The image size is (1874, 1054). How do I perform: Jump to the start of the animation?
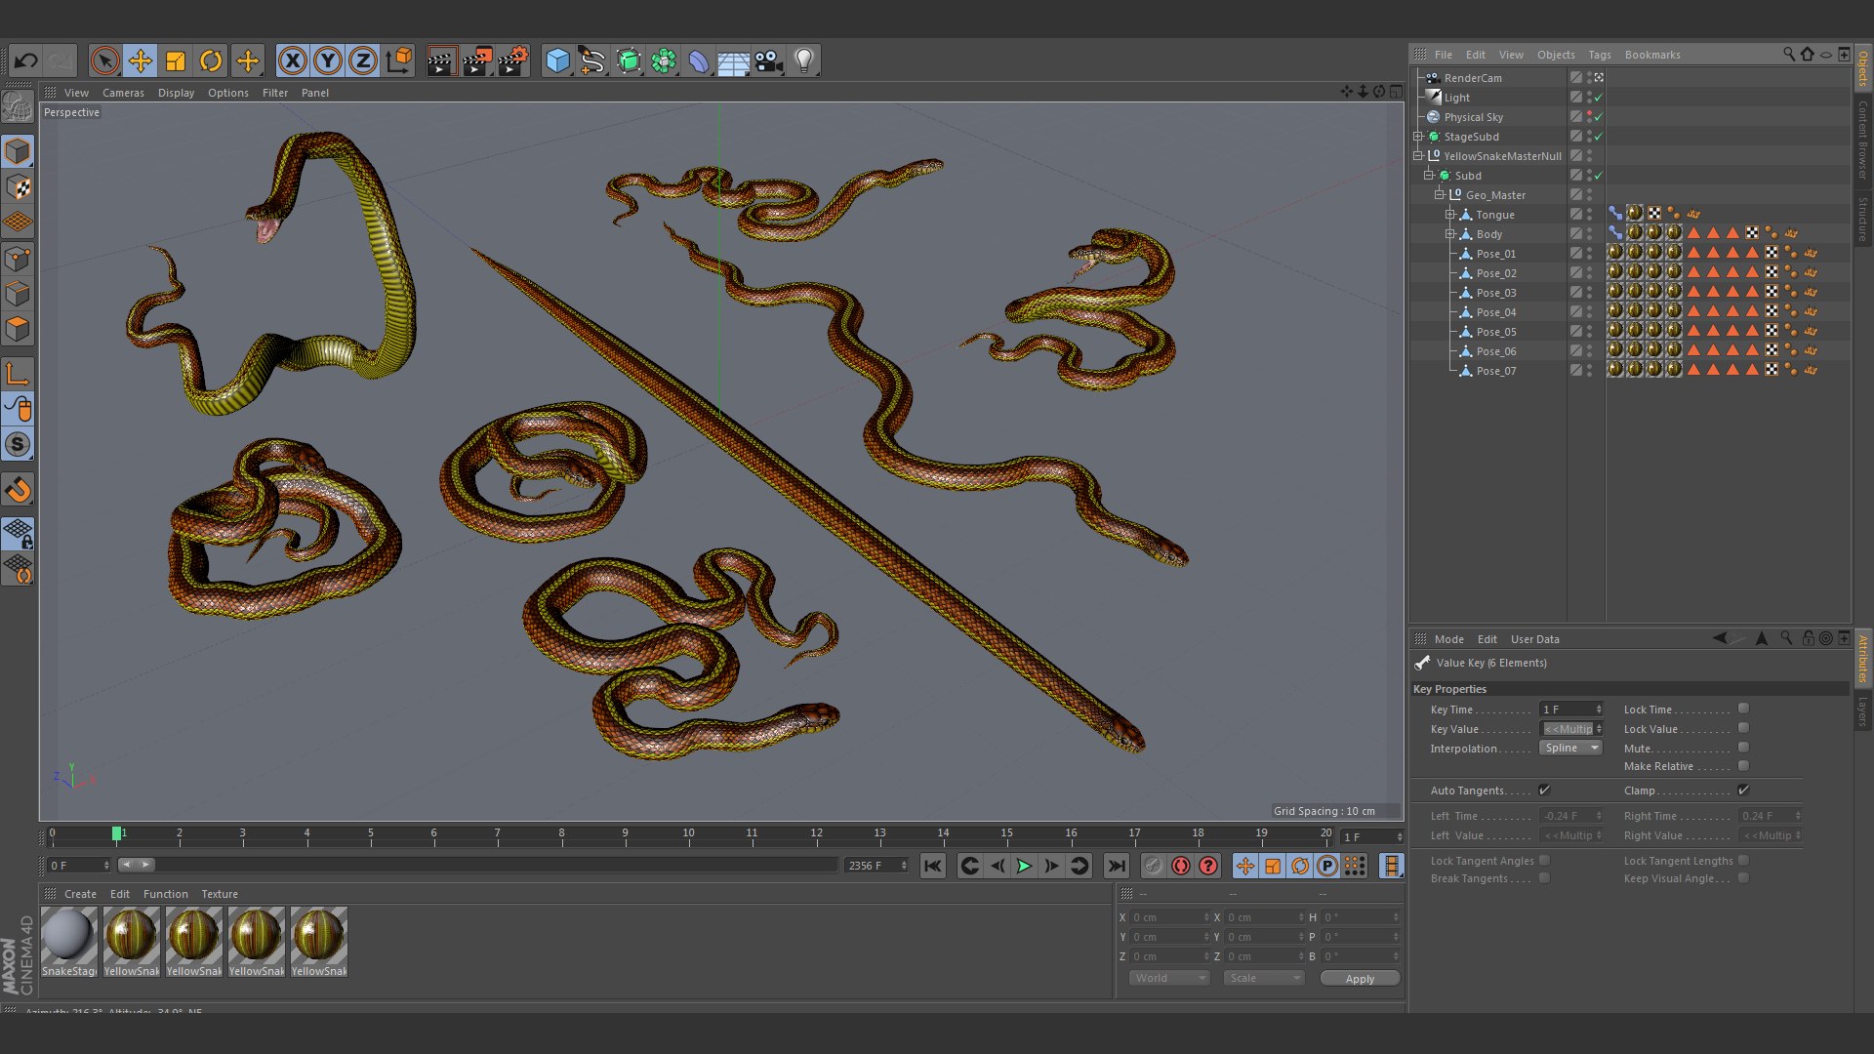click(933, 866)
